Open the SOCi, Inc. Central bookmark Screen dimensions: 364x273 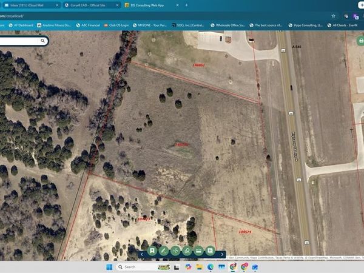click(188, 25)
